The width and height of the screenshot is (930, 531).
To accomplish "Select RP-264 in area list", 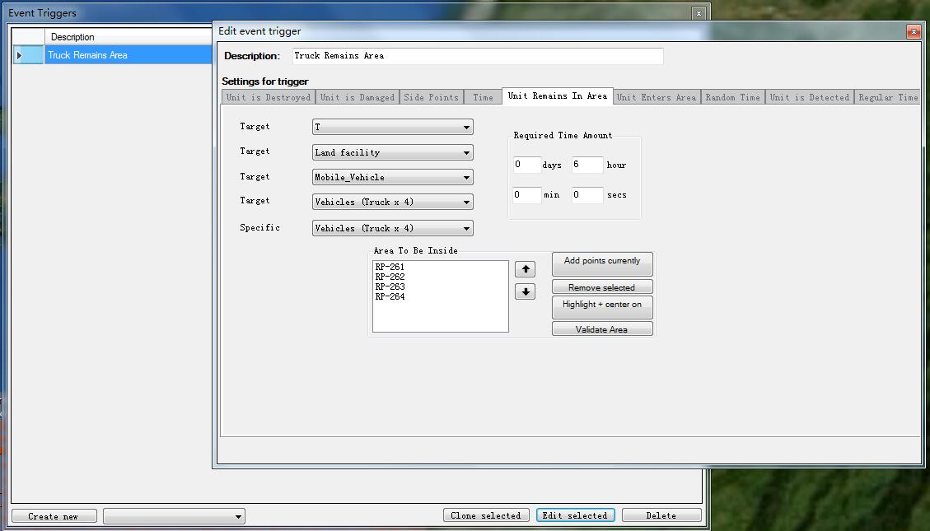I will [x=390, y=297].
